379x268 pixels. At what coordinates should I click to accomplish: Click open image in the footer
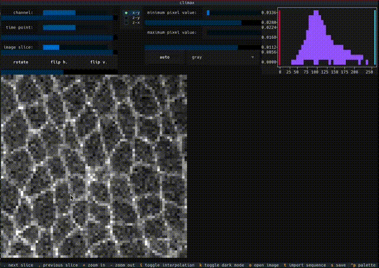pos(264,265)
